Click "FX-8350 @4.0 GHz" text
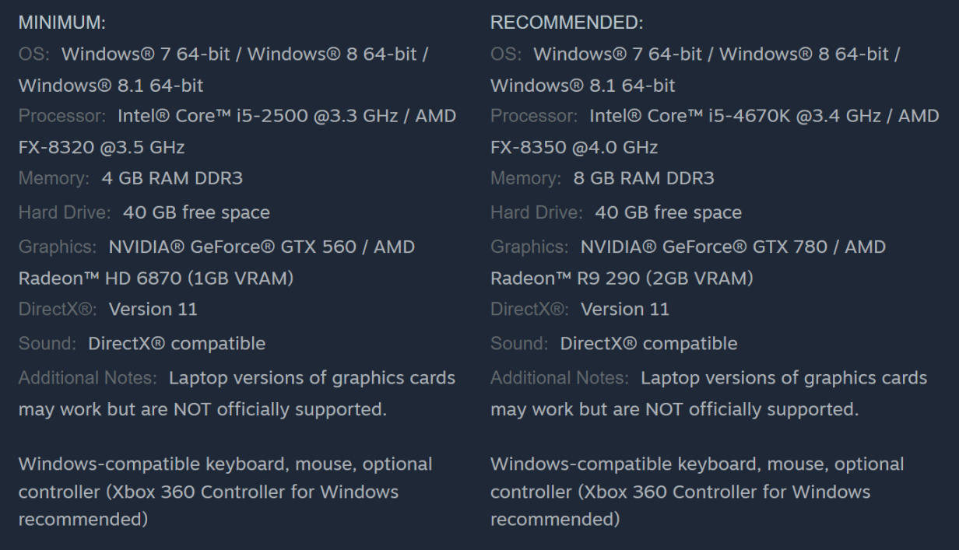Screen dimensions: 959x550 coord(574,147)
